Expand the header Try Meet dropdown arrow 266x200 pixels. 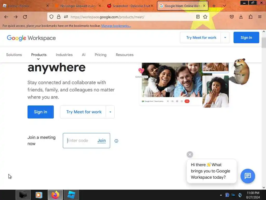pos(225,37)
